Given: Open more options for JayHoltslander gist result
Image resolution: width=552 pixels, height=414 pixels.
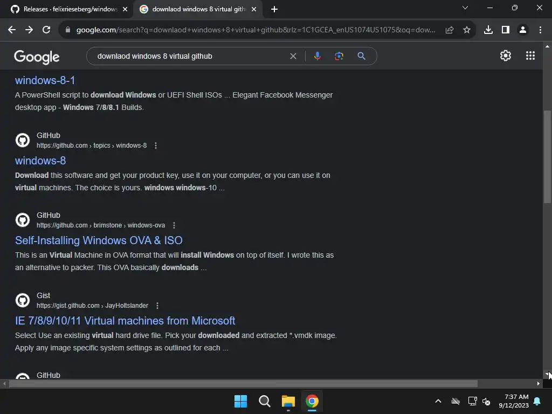Looking at the screenshot, I should 157,306.
